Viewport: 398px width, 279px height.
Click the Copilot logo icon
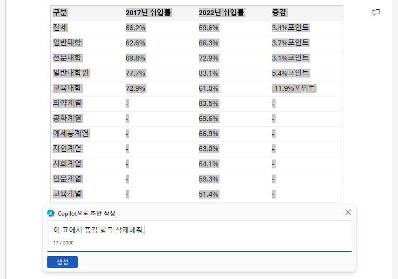tap(51, 213)
